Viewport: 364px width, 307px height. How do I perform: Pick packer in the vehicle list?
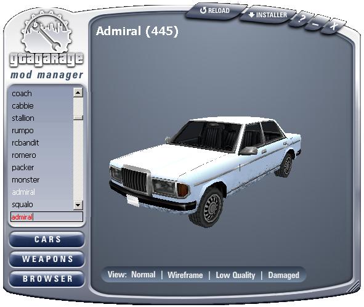[x=23, y=168]
